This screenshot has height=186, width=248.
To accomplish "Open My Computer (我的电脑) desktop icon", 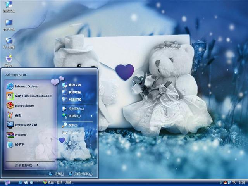I will 9,25.
